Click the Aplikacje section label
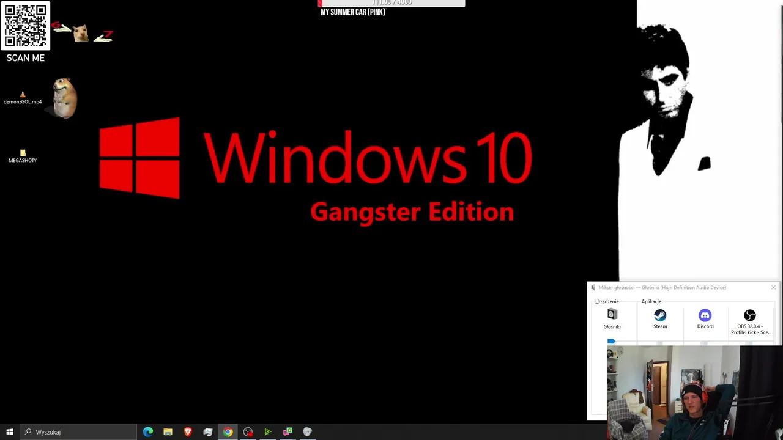Image resolution: width=783 pixels, height=440 pixels. [x=651, y=301]
